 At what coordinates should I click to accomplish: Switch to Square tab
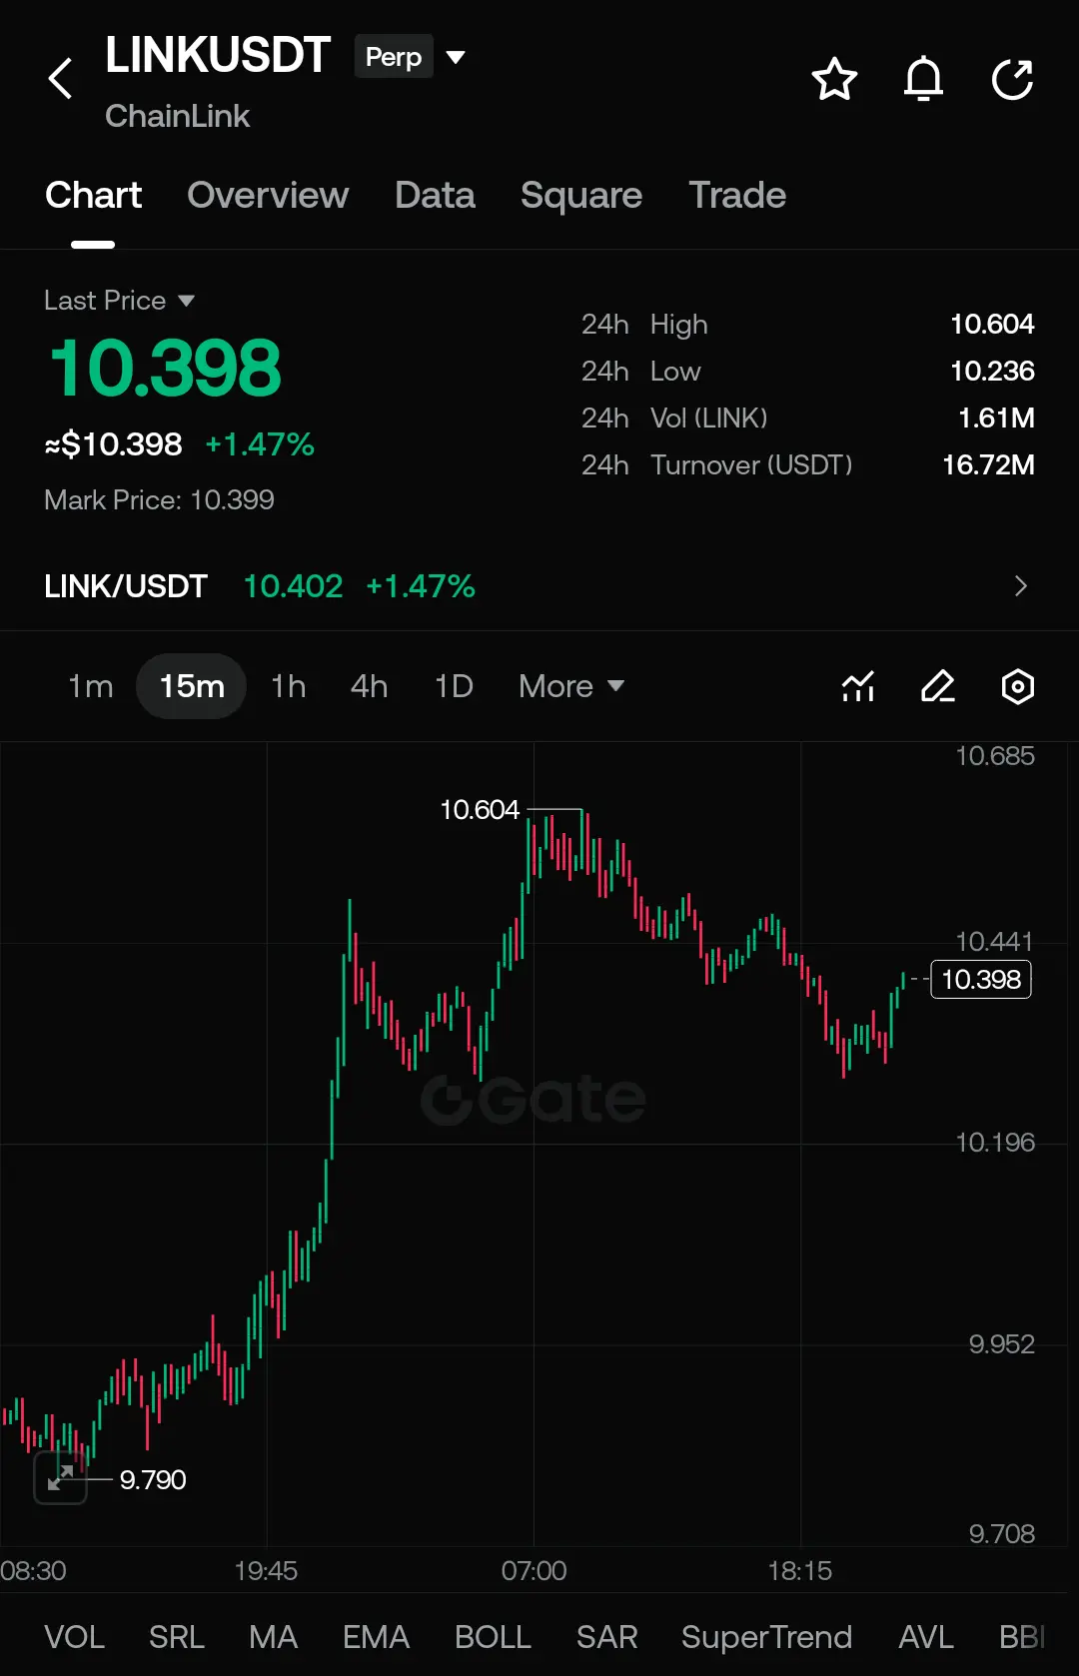581,195
